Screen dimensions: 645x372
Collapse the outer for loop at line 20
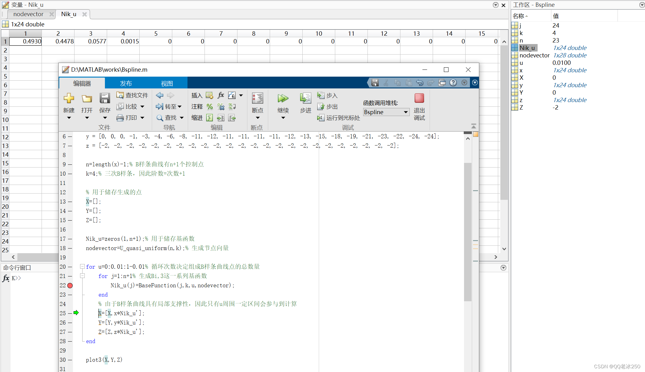pyautogui.click(x=82, y=267)
